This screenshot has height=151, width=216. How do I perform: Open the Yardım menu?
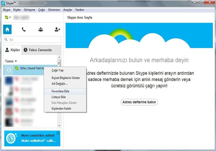pyautogui.click(x=79, y=10)
